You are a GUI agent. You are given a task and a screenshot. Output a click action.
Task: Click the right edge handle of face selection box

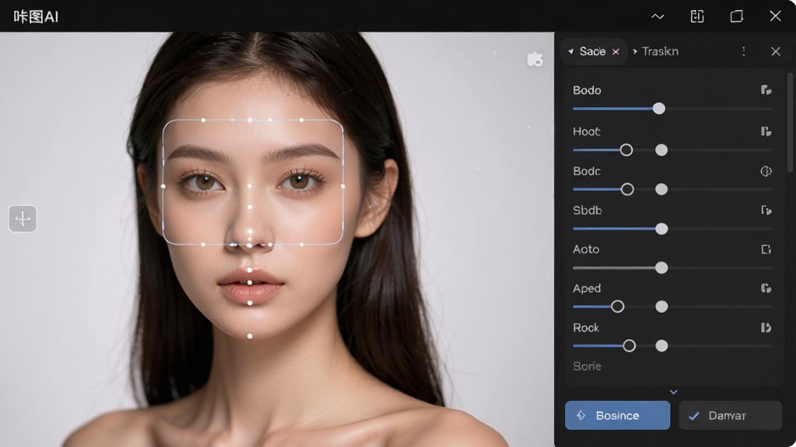pos(343,186)
